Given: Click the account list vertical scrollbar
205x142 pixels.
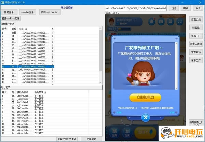Looking at the screenshot, I should pyautogui.click(x=100, y=51).
